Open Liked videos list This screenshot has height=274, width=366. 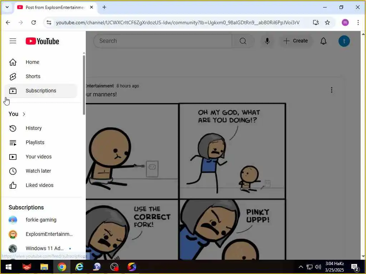[x=41, y=185]
